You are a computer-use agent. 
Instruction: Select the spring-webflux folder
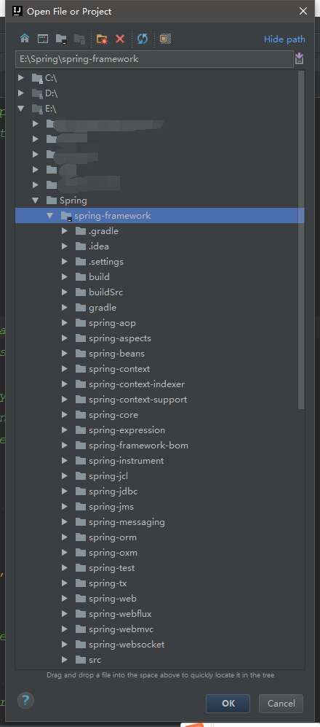click(x=120, y=613)
